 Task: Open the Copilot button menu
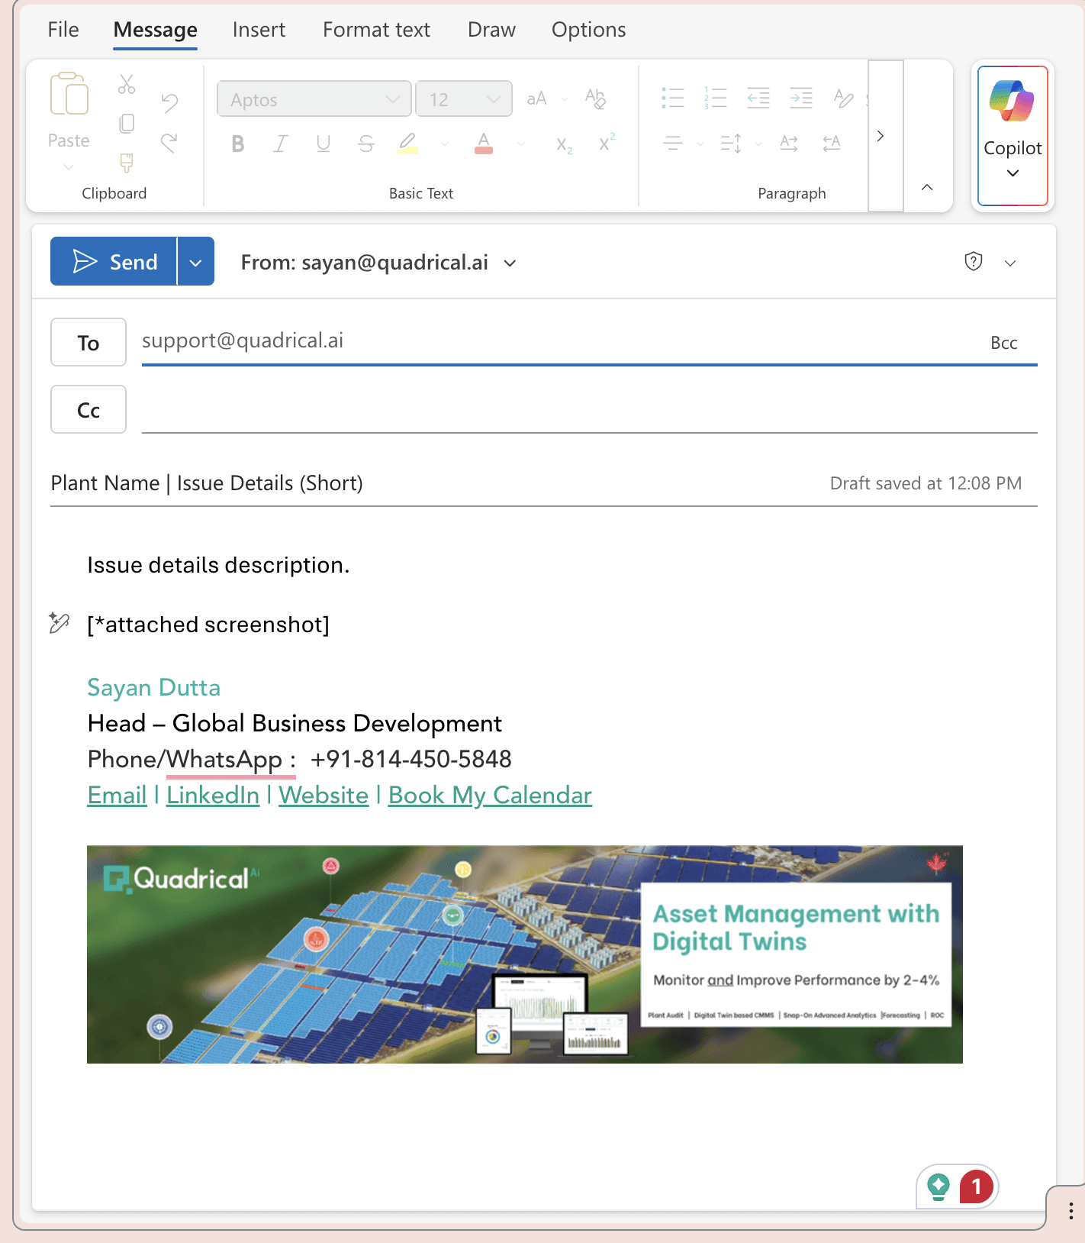[1013, 136]
